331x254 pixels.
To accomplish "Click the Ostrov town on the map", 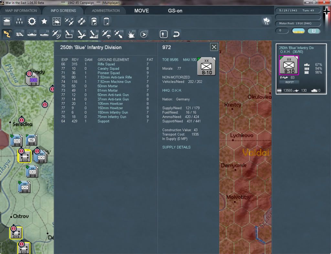I will point(20,216).
